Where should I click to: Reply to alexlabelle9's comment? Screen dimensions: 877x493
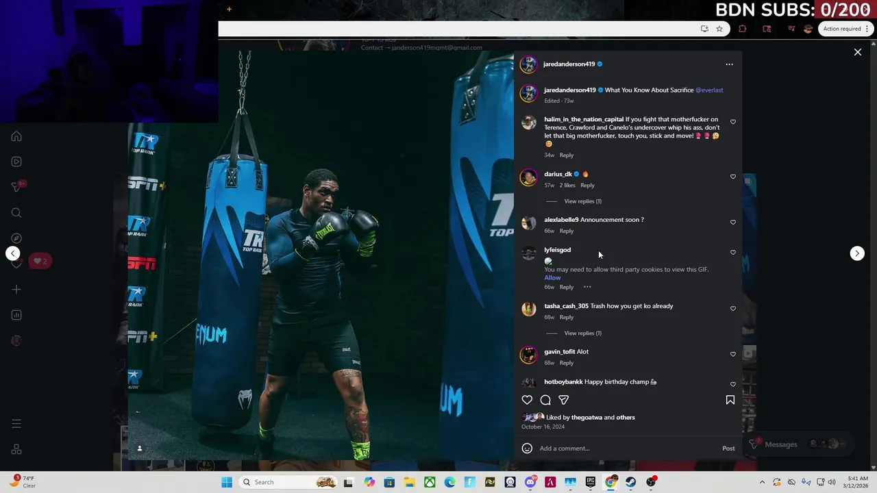tap(567, 231)
